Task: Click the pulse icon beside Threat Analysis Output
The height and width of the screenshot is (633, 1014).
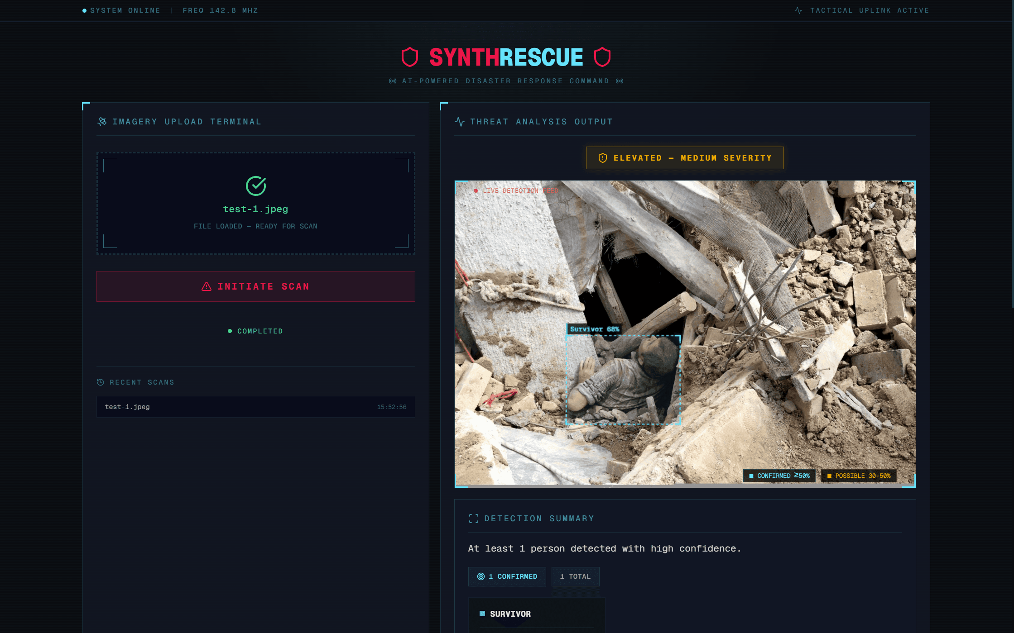Action: coord(459,121)
